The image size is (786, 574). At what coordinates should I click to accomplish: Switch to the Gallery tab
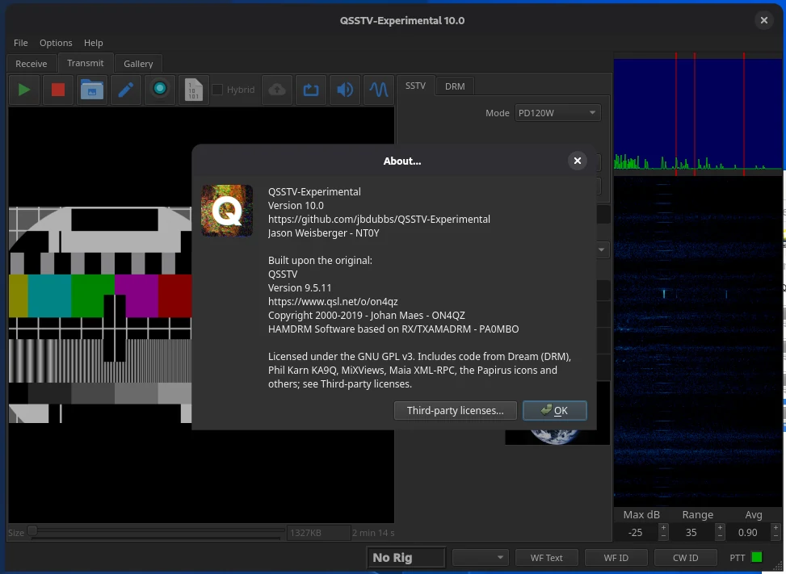point(138,64)
